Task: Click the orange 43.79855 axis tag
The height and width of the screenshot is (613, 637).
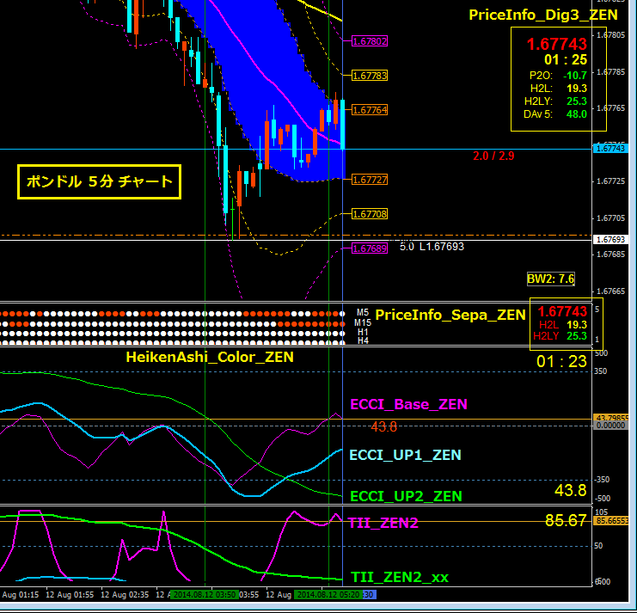Action: coord(611,418)
